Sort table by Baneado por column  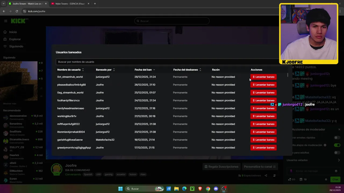[x=105, y=70]
